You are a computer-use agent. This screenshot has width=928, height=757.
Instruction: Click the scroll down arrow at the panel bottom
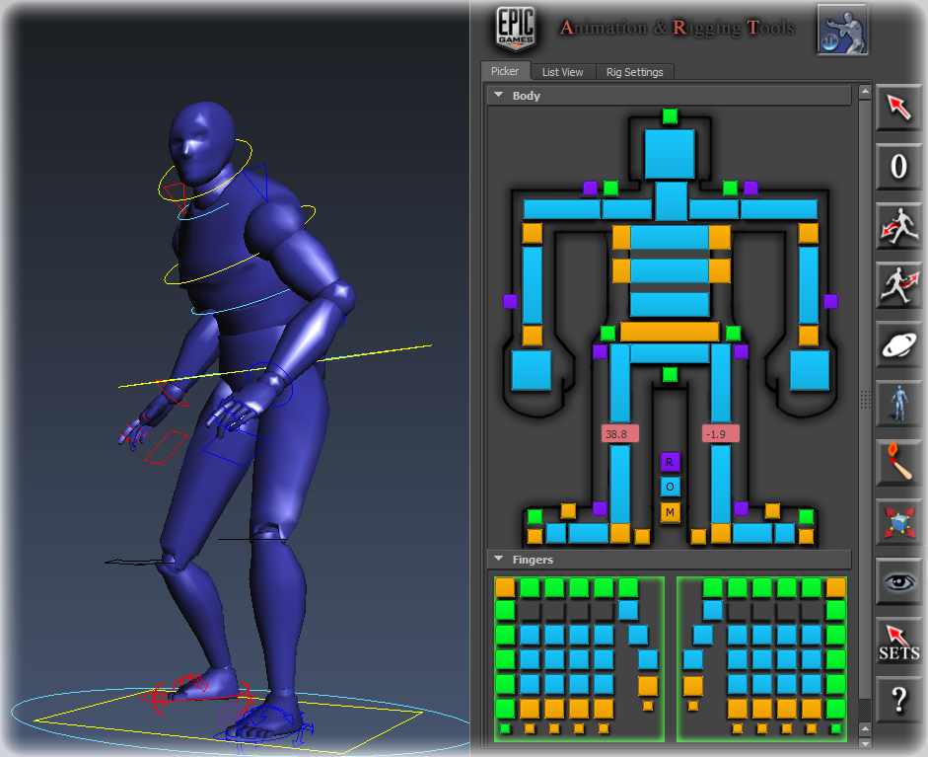coord(865,742)
